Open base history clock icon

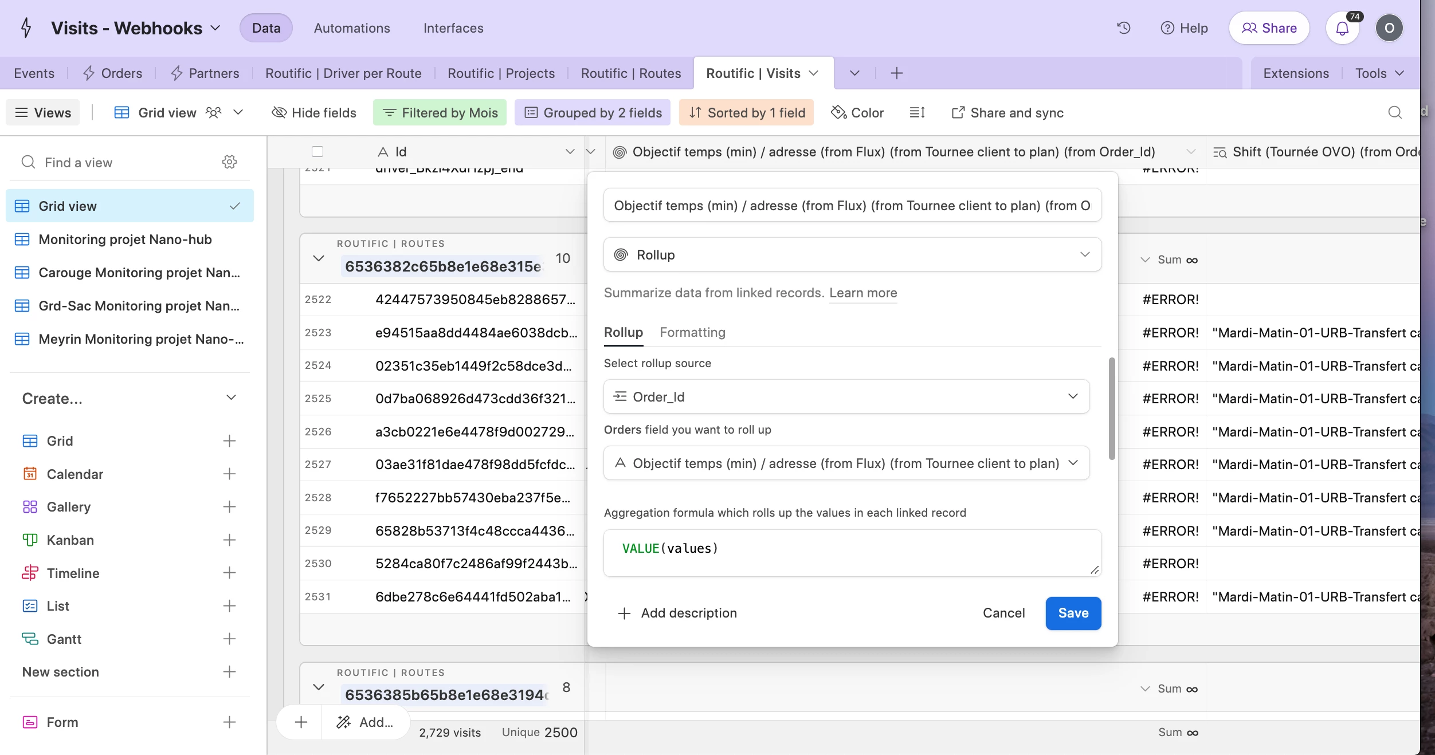tap(1124, 28)
